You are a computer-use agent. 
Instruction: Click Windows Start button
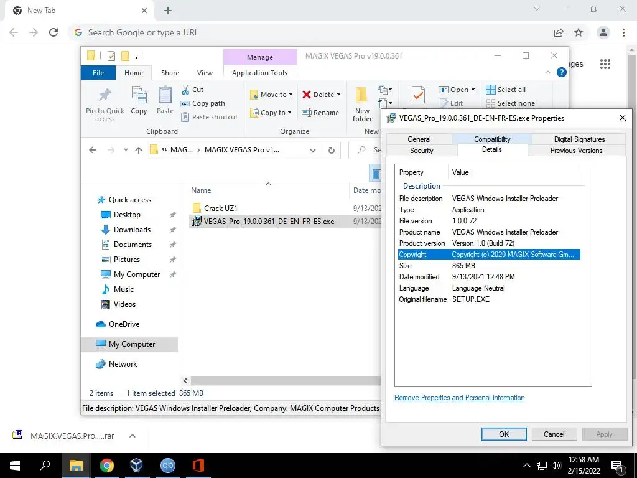click(x=15, y=466)
